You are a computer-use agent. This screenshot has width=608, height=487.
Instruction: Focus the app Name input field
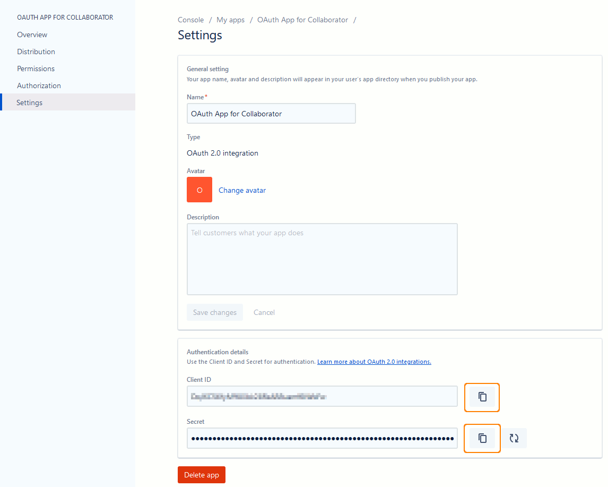click(x=271, y=113)
